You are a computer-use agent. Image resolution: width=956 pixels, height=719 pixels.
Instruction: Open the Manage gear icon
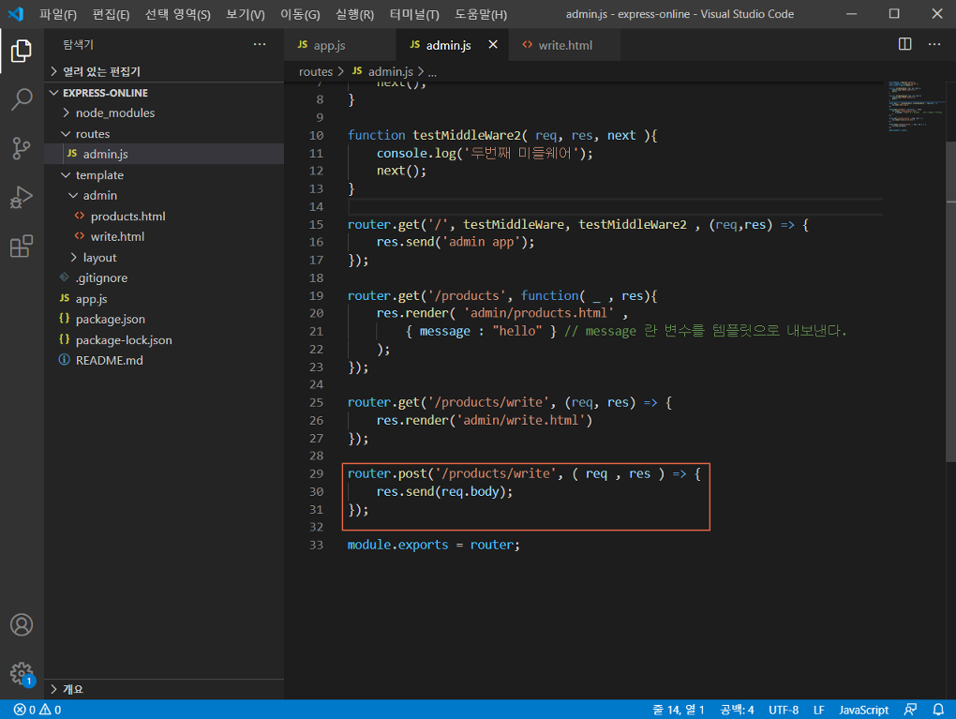pyautogui.click(x=22, y=673)
